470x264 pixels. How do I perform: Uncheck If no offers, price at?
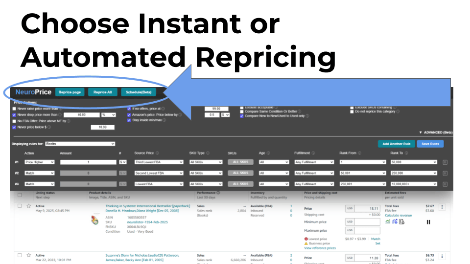129,109
